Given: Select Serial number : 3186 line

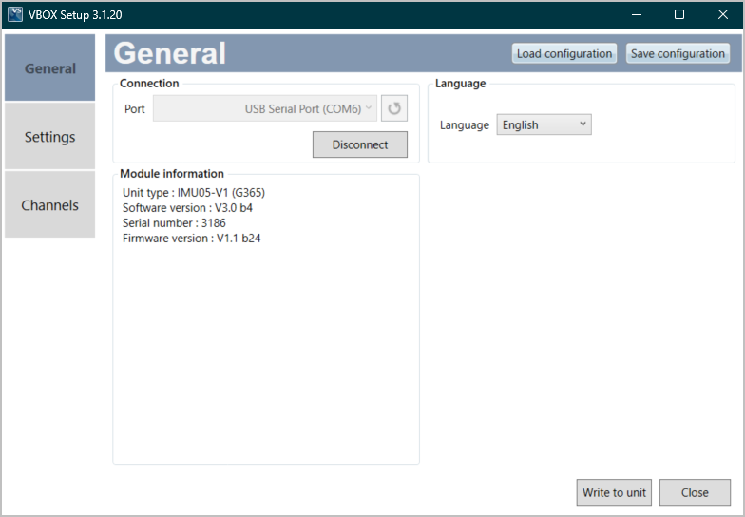Looking at the screenshot, I should 174,222.
